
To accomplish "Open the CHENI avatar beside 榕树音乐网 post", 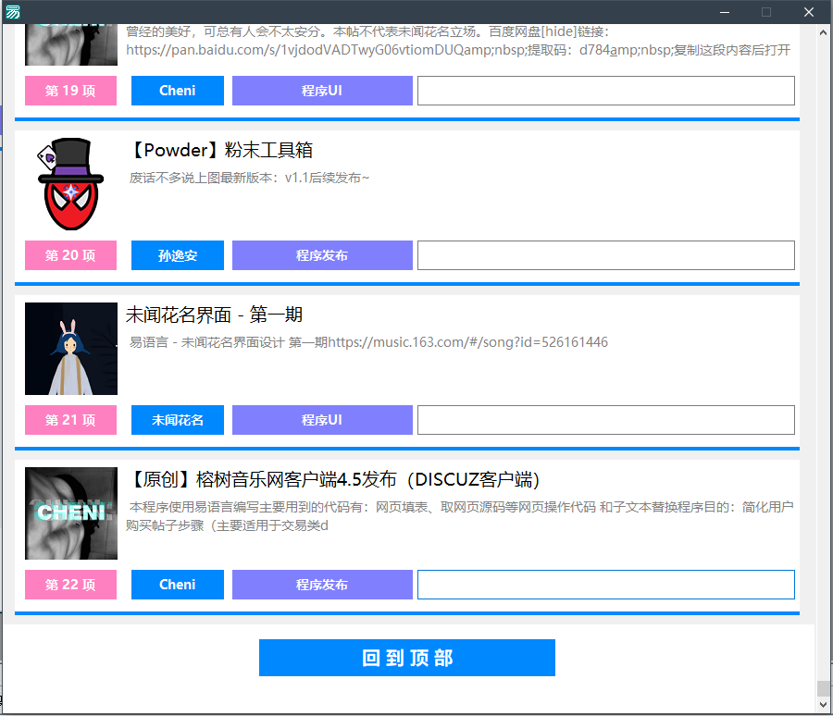I will coord(70,513).
